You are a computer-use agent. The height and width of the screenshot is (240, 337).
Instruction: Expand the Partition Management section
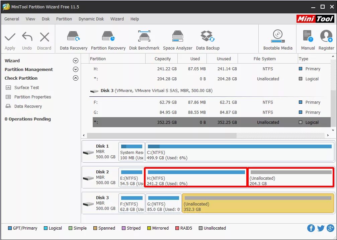click(75, 69)
